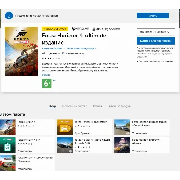Click the 'В этом пакете' heading
Viewport: 180px width, 180px height.
point(13,114)
